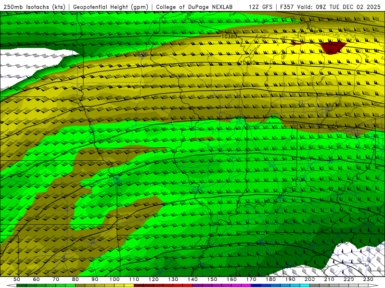The image size is (385, 288).
Task: Click the "250mb Isotachs (kts)" title text
Action: (35, 7)
